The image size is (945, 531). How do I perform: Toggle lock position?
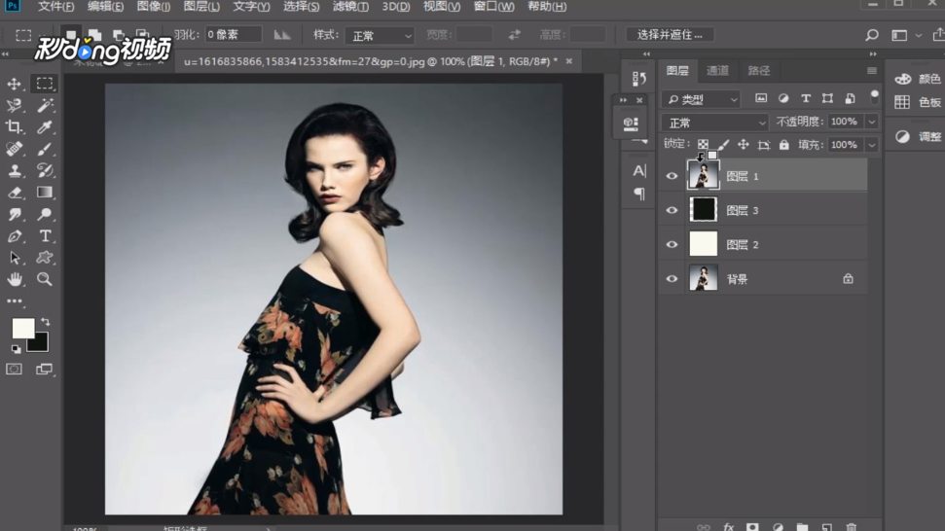[x=744, y=145]
